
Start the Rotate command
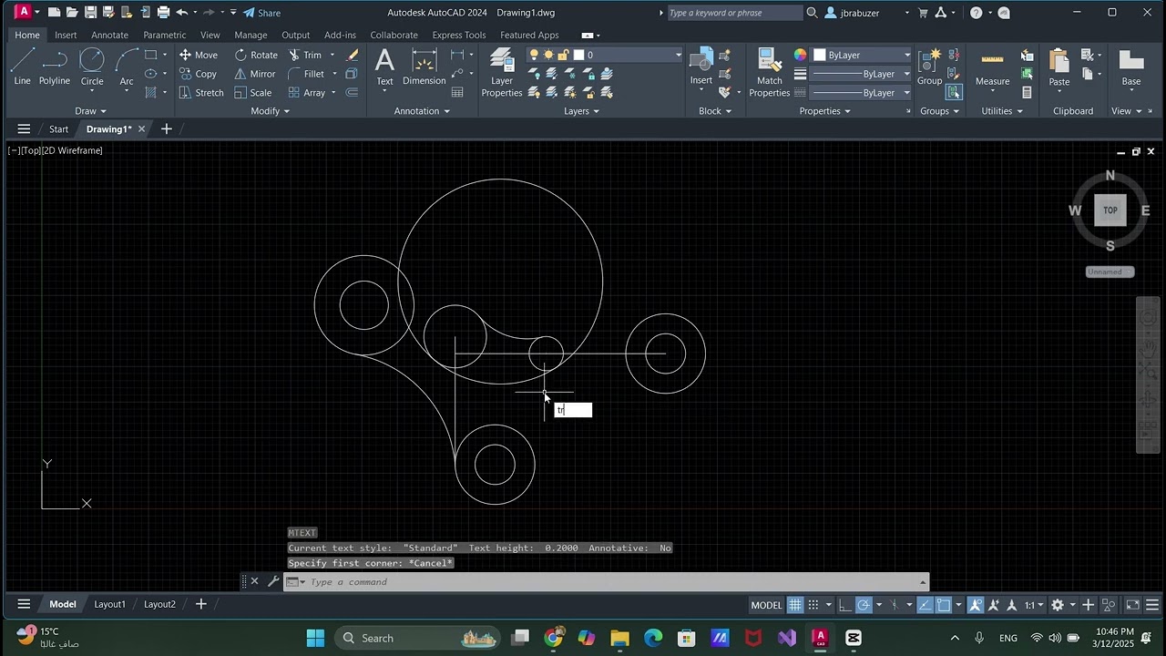(256, 55)
